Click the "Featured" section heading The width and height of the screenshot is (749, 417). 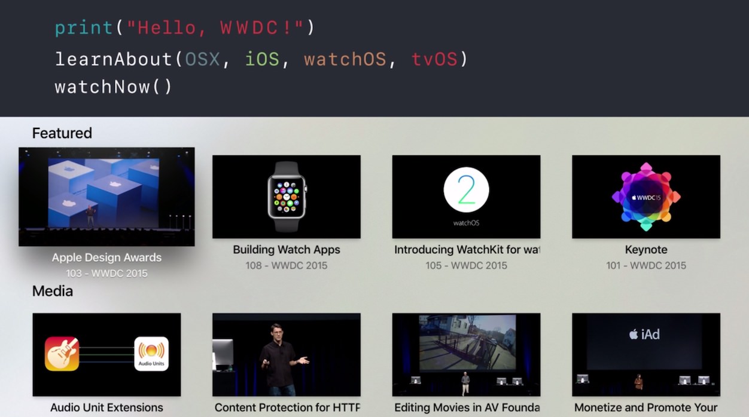click(62, 133)
